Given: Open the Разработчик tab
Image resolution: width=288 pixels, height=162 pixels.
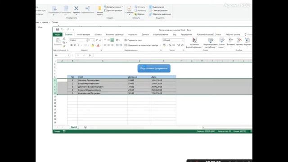Looking at the screenshot, I should [x=186, y=35].
